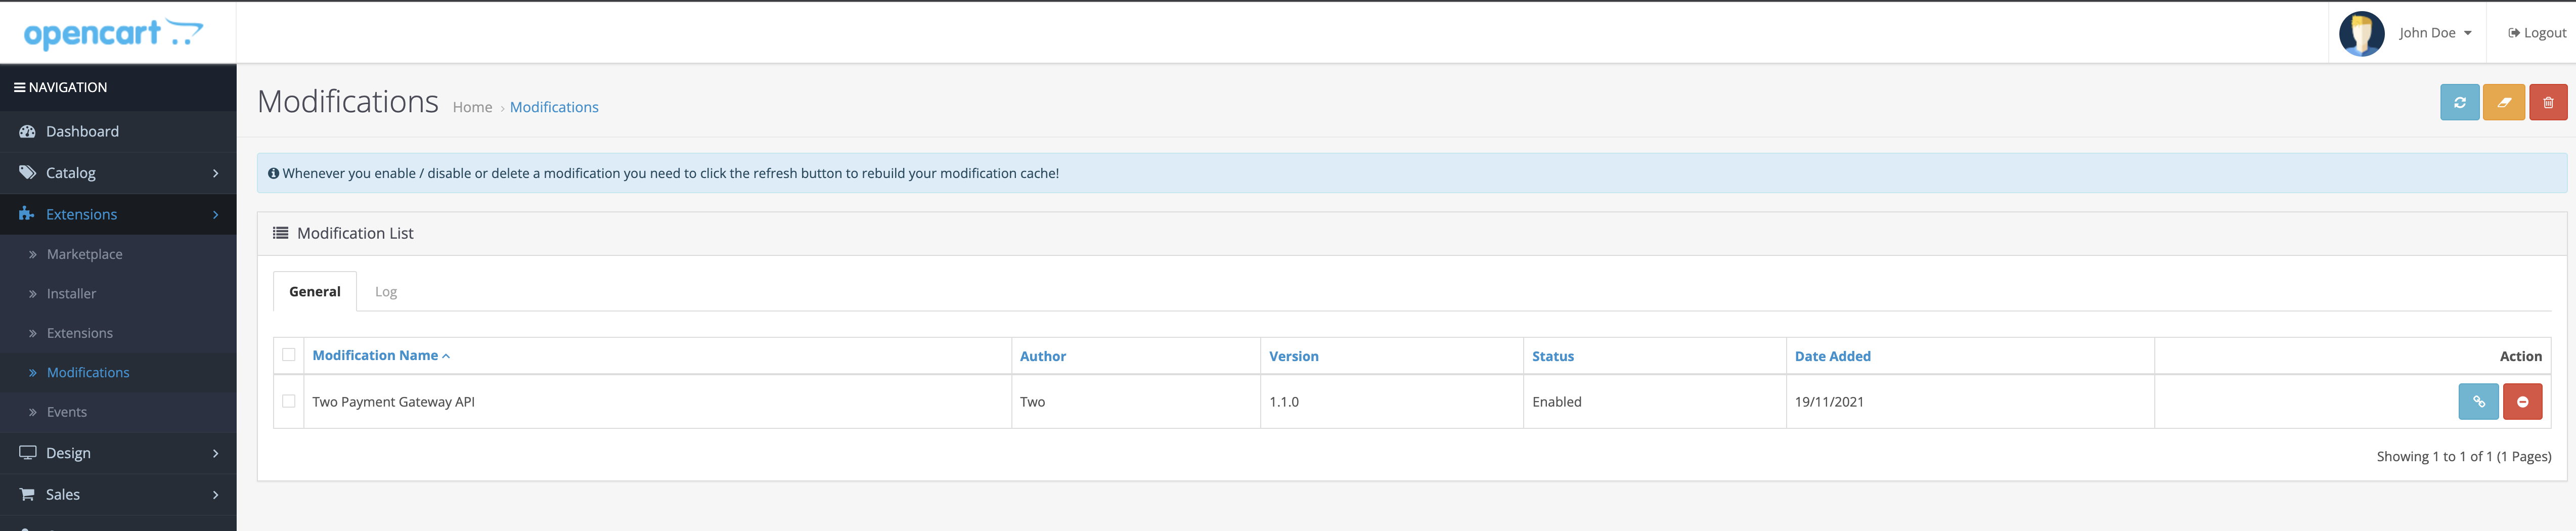Expand the Design menu chevron
This screenshot has height=531, width=2576.
pos(215,453)
